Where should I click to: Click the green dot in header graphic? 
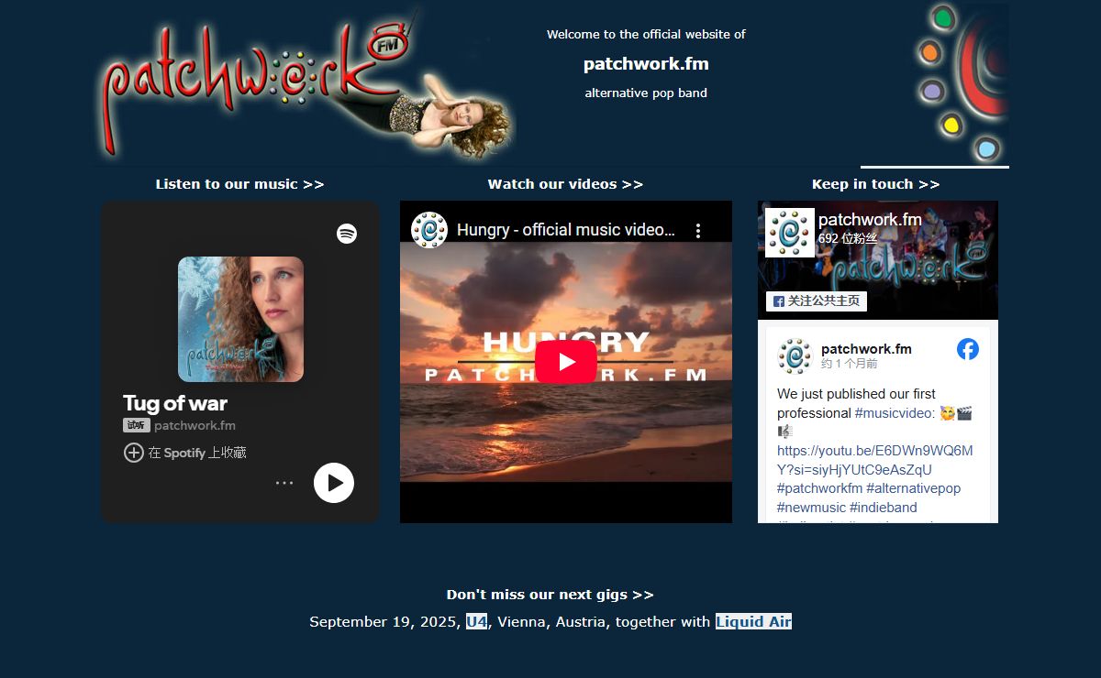click(942, 17)
